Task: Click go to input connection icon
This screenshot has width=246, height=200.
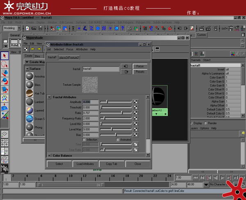Action: pos(126,66)
